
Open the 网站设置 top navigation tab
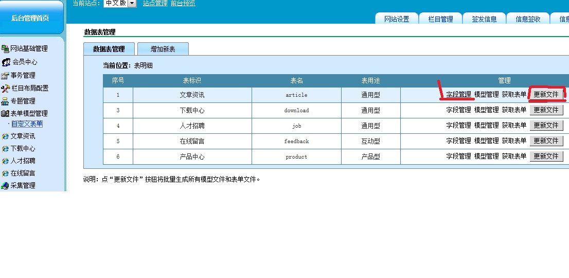coord(397,19)
